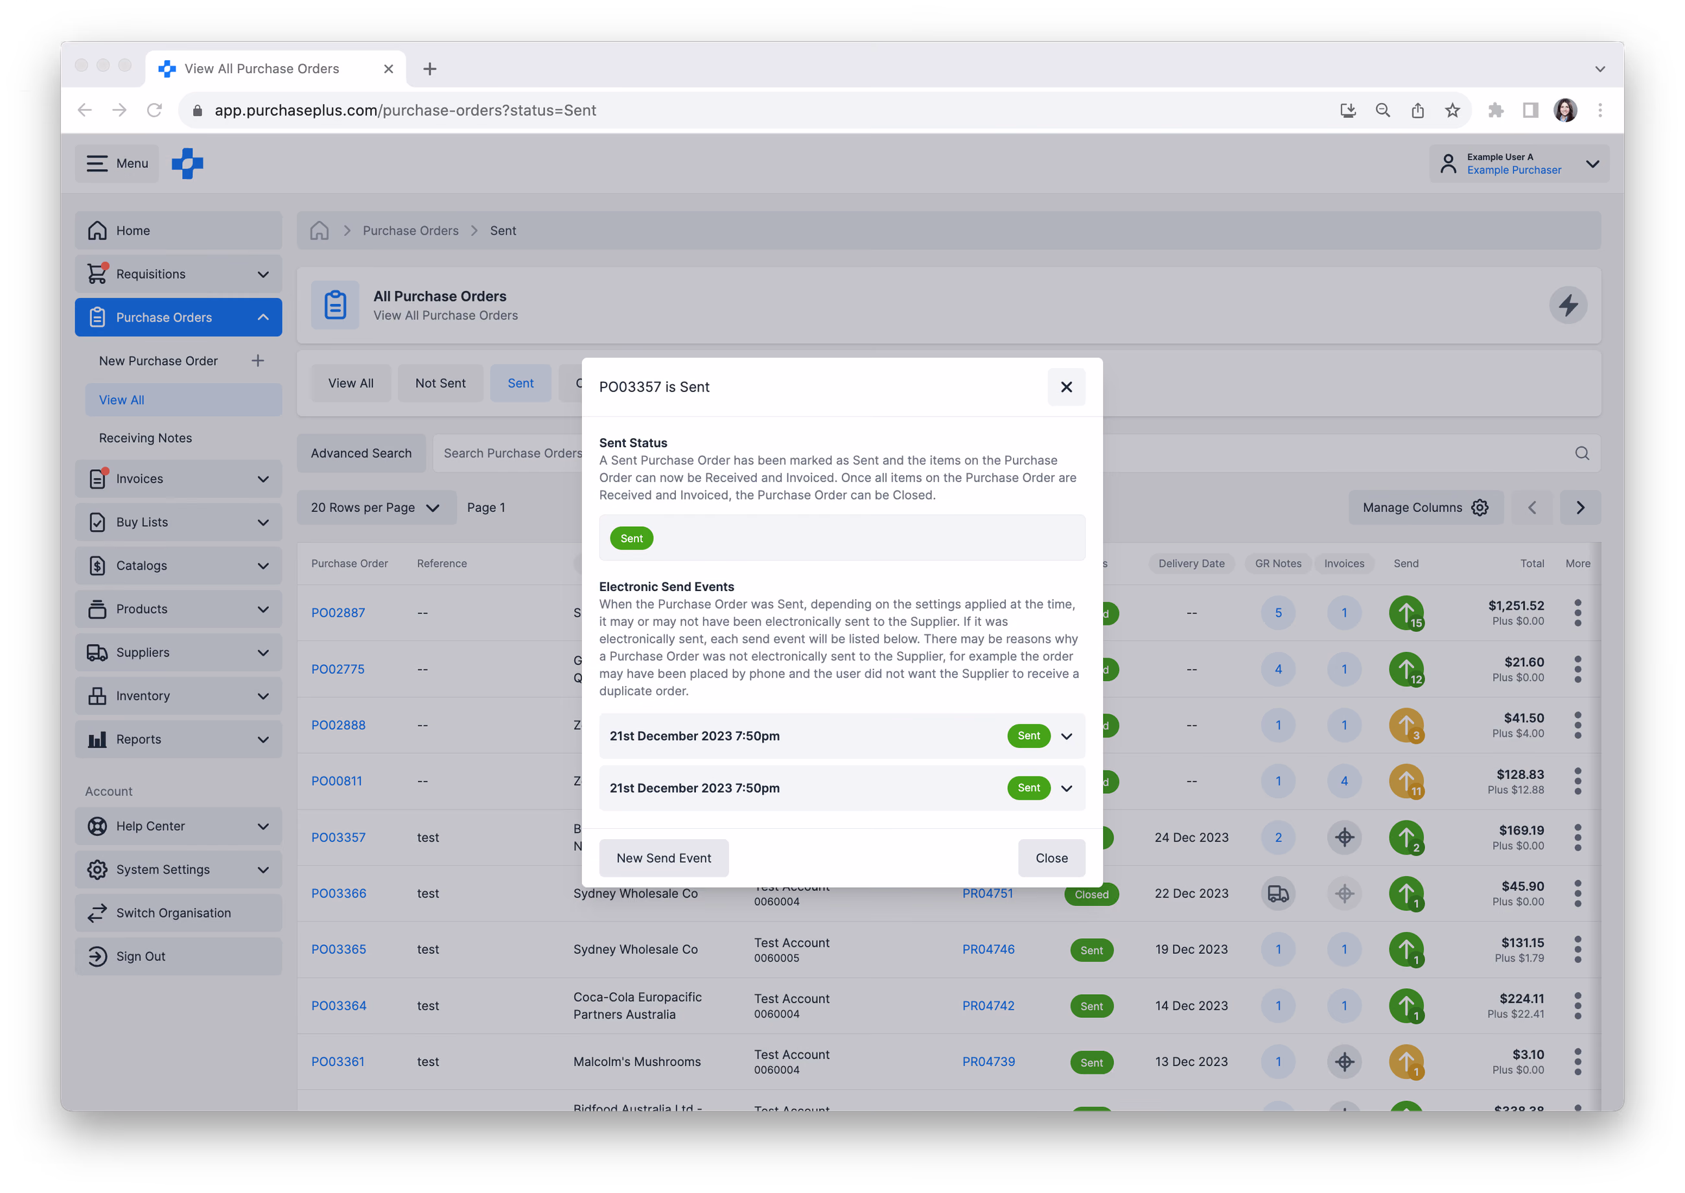Go to Home in sidebar

point(178,231)
